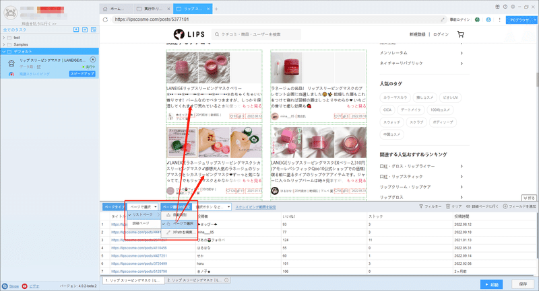Click the red ビデオ video icon
The width and height of the screenshot is (539, 291).
pos(24,286)
